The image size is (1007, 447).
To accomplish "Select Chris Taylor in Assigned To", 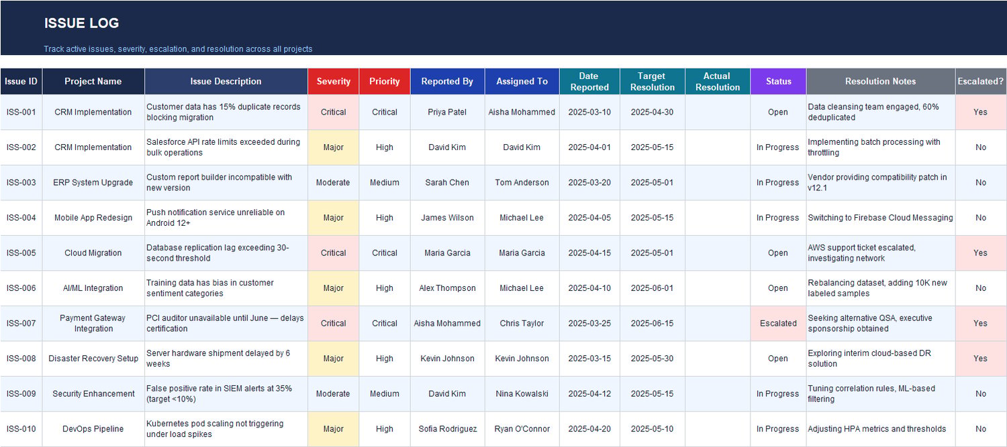I will coord(522,323).
